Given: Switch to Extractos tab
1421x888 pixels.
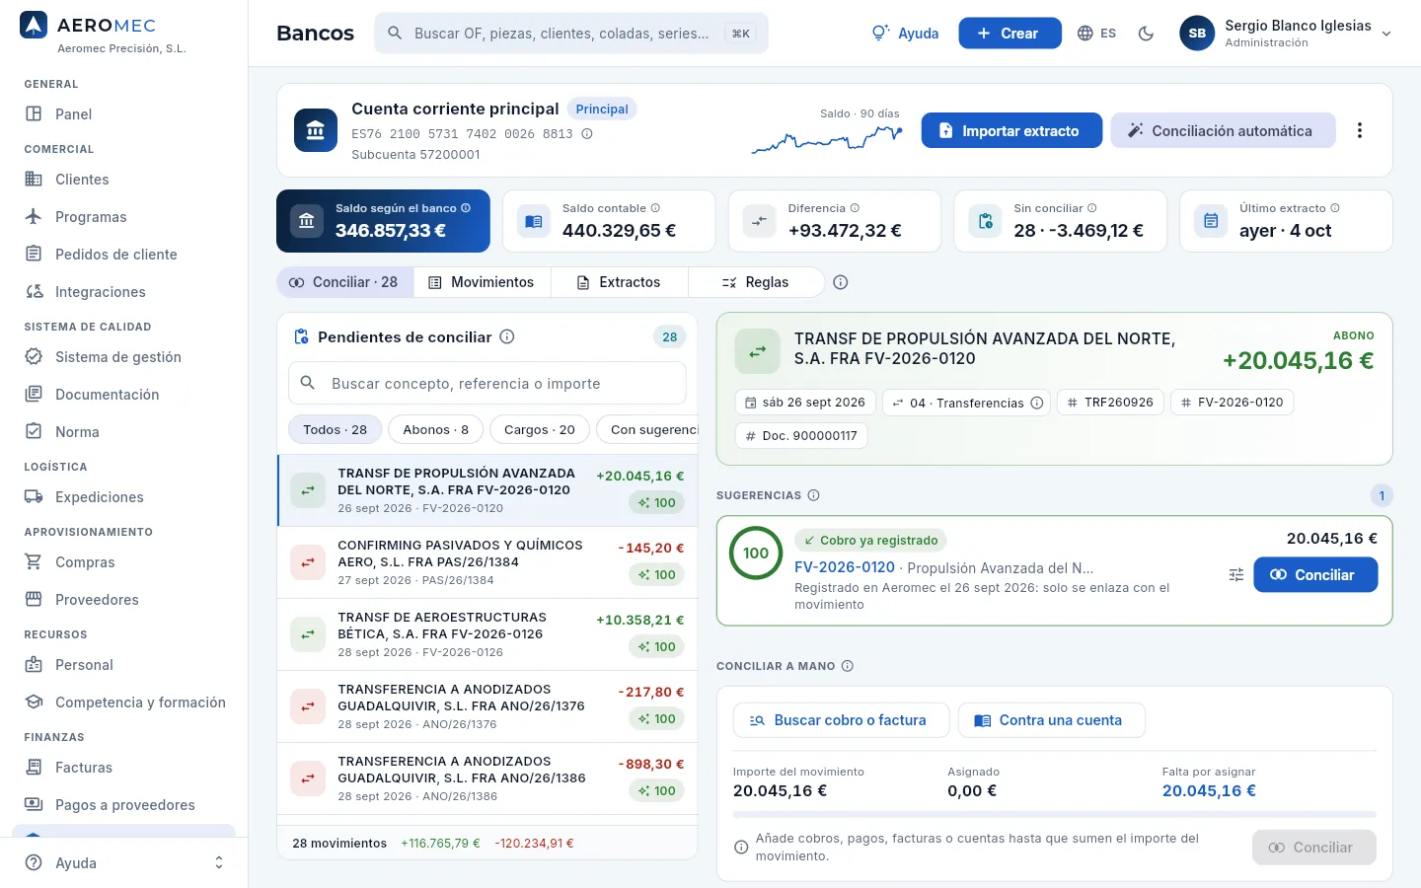Looking at the screenshot, I should point(619,282).
